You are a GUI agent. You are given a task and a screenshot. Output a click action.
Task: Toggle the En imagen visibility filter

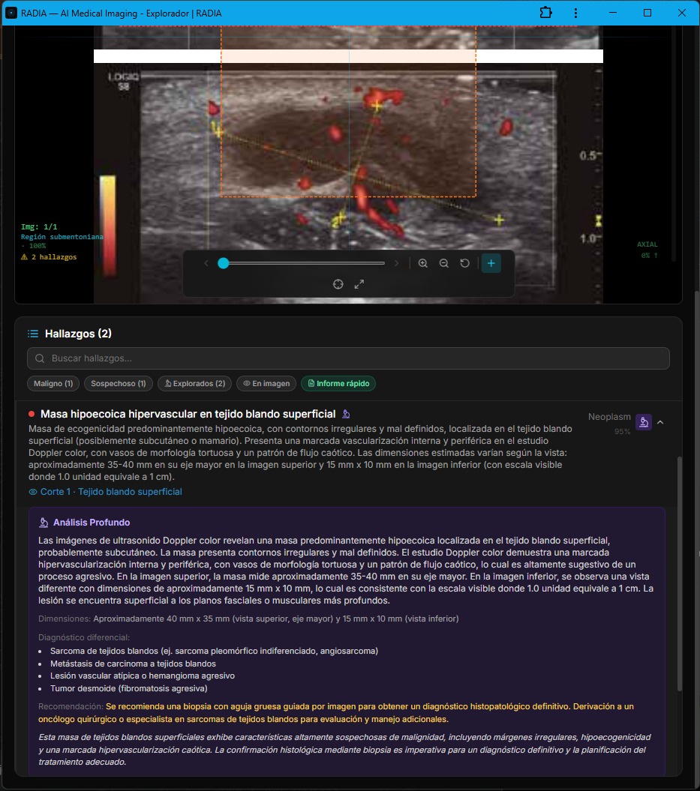(266, 383)
